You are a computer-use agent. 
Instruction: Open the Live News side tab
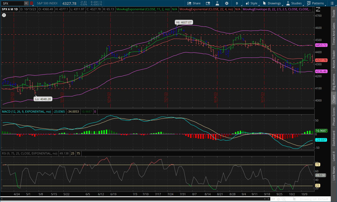pos(334,173)
